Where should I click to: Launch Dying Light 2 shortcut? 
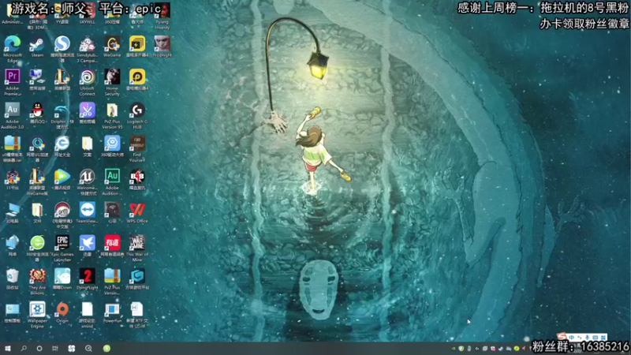point(88,276)
